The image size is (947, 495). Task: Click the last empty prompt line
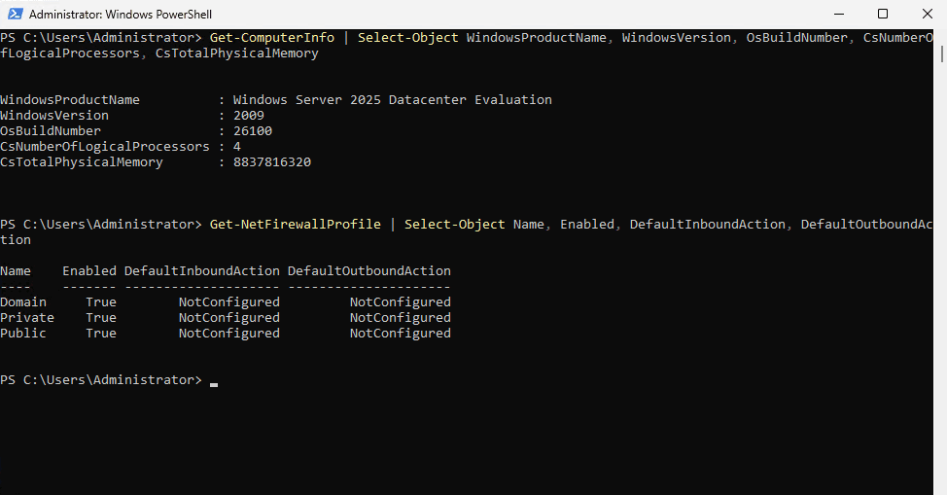(x=109, y=380)
